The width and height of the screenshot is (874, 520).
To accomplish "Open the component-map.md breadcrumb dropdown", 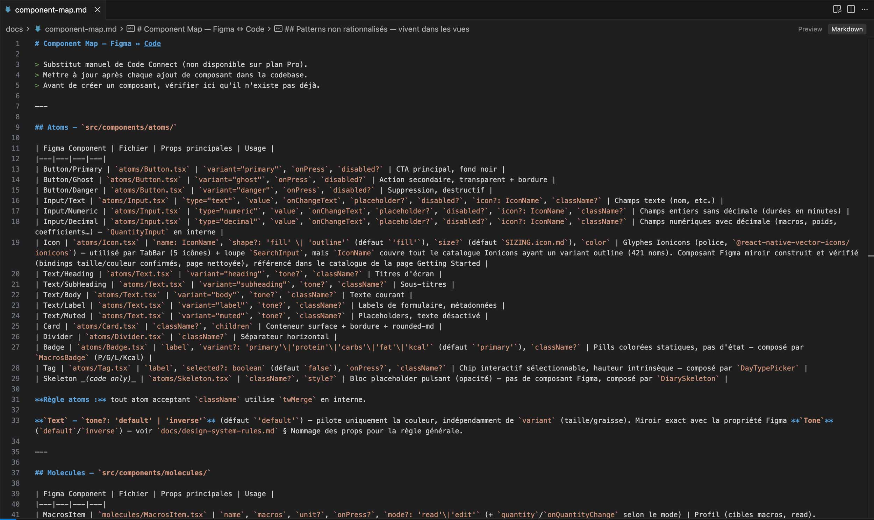I will pos(80,29).
